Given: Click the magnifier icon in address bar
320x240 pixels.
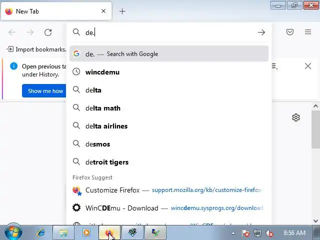Looking at the screenshot, I should click(x=76, y=32).
